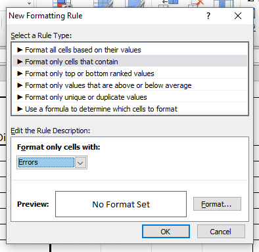Screen dimensions: 259x252
Task: Open the Format... button
Action: tap(217, 204)
